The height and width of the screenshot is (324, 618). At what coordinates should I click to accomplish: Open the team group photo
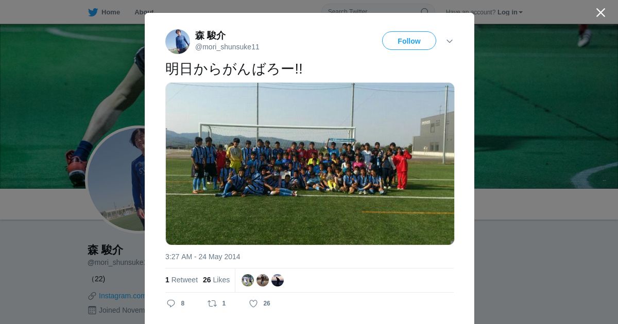310,164
